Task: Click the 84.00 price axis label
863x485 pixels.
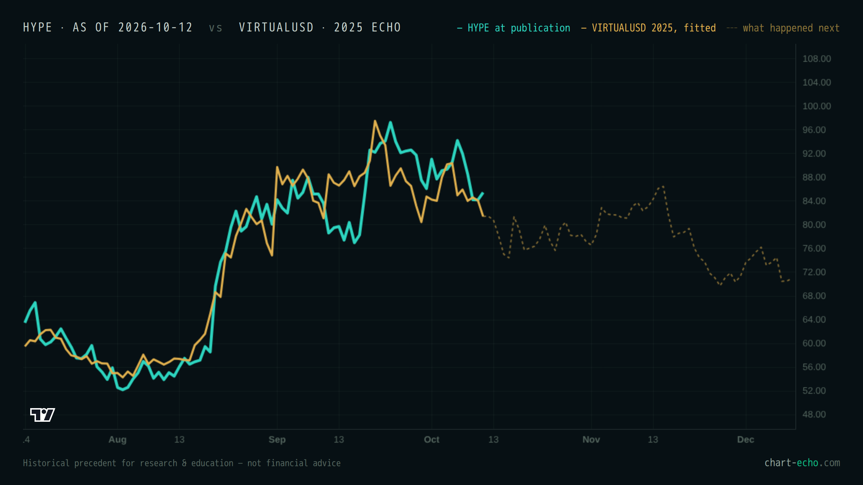Action: (x=814, y=201)
